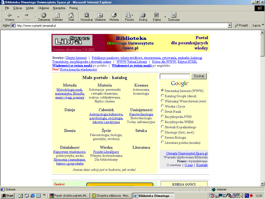Image resolution: width=265 pixels, height=199 pixels.
Task: Click vertical scrollbar up arrow
Action: pos(262,32)
